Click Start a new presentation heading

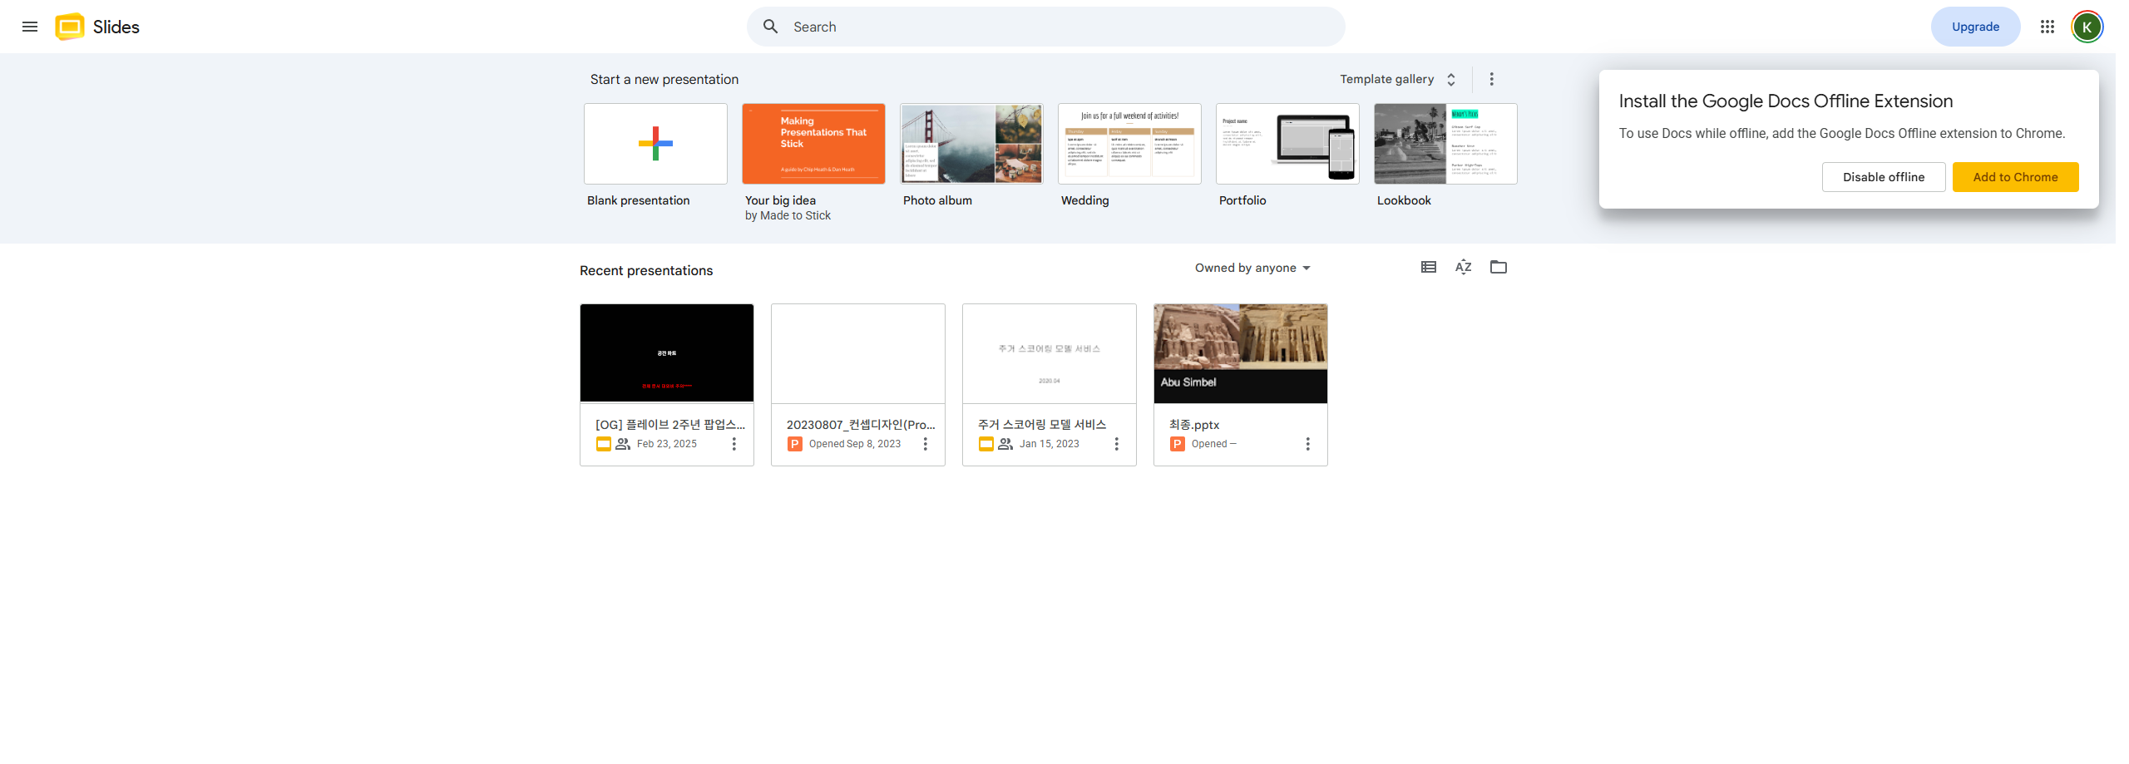click(664, 80)
